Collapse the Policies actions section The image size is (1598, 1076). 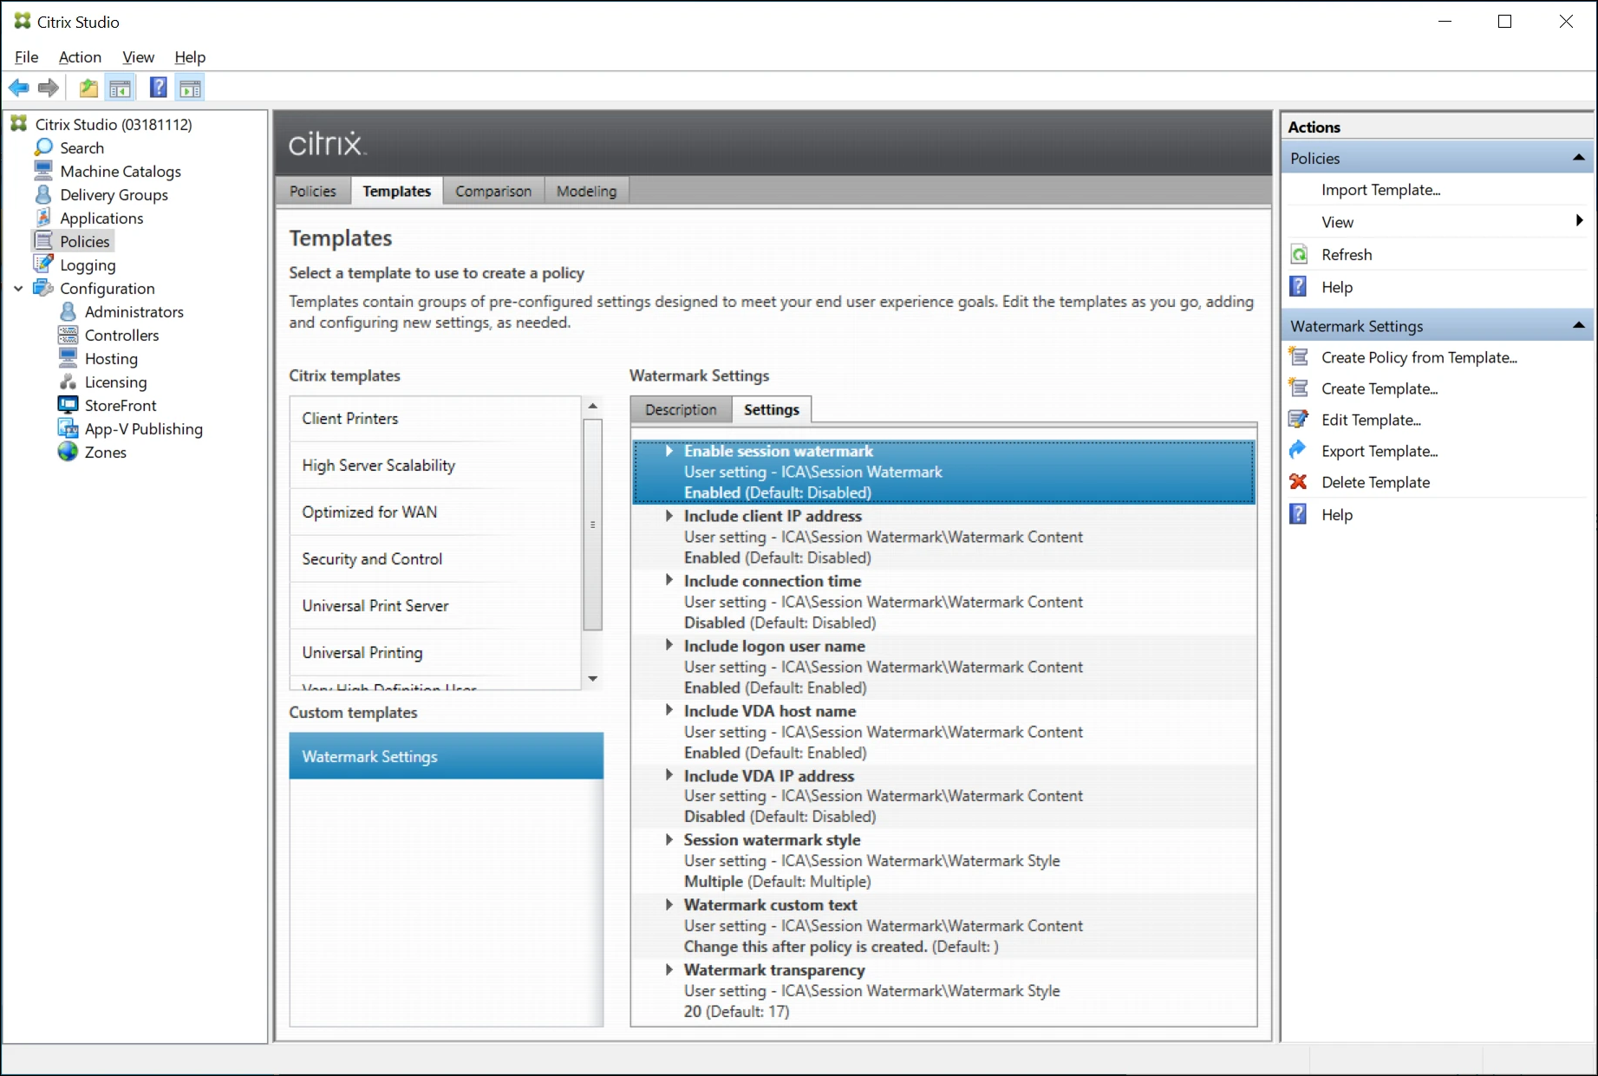coord(1578,158)
